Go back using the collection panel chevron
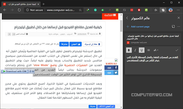The height and width of the screenshot is (109, 183). click(x=127, y=18)
